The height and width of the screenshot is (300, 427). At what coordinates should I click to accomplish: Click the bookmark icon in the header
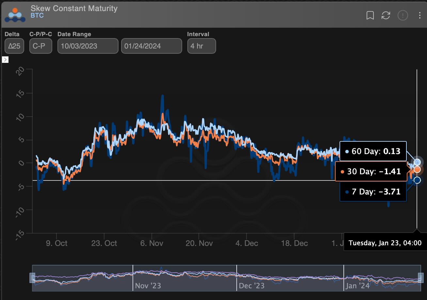370,15
